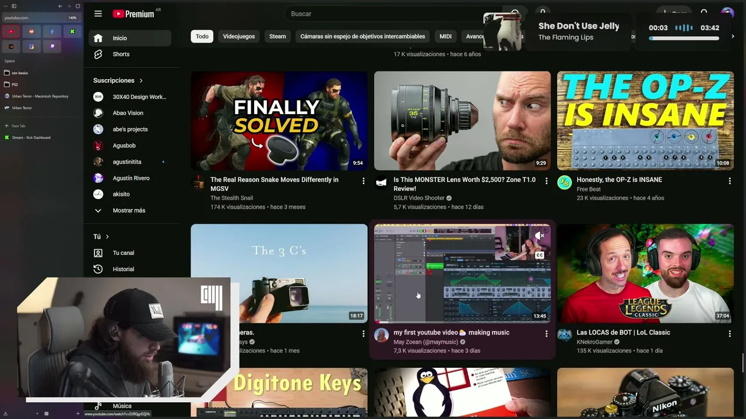The width and height of the screenshot is (746, 419).
Task: Open the 30X40 Design Workshop subscription
Action: coord(129,97)
